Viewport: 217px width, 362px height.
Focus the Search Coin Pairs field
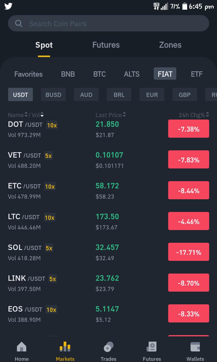coord(108,23)
